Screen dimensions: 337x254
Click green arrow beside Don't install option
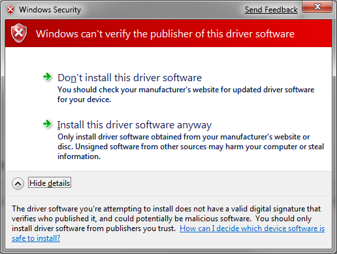pos(47,77)
